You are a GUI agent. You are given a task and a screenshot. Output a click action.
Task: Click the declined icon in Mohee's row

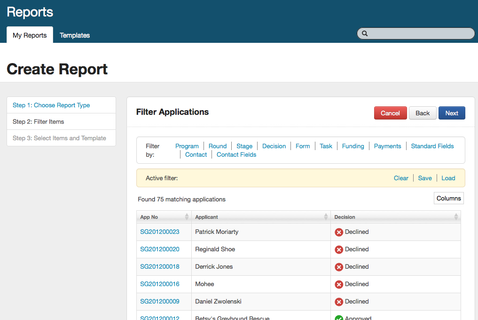(338, 284)
